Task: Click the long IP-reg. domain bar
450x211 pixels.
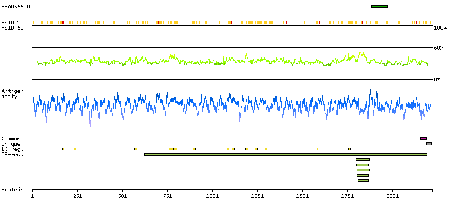Action: point(285,154)
